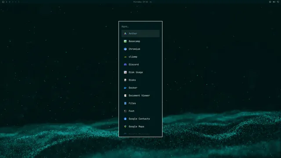Focus the Apps… search field

[140, 26]
